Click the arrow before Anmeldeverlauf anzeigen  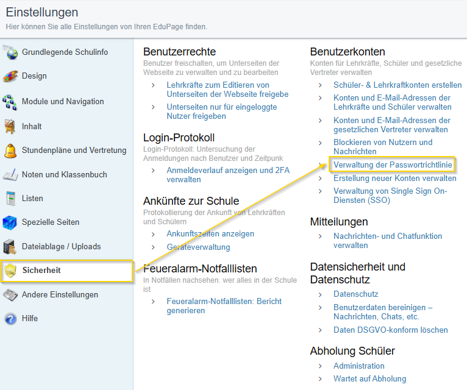pyautogui.click(x=153, y=171)
